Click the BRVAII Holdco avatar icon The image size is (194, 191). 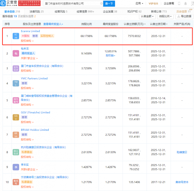(16, 134)
